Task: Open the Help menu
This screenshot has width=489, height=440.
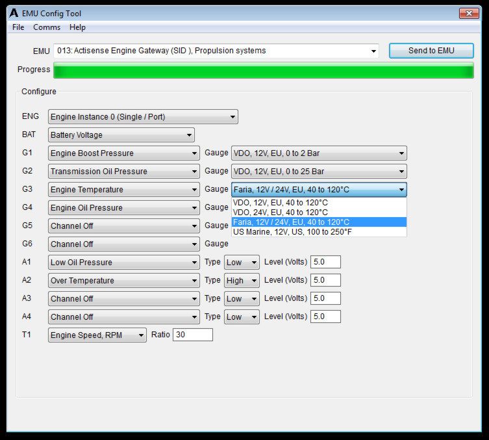Action: coord(77,27)
